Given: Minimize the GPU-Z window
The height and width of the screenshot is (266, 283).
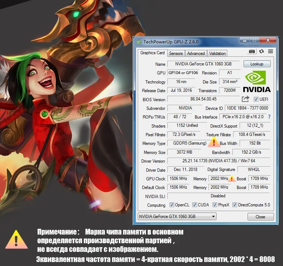Looking at the screenshot, I should [244, 40].
